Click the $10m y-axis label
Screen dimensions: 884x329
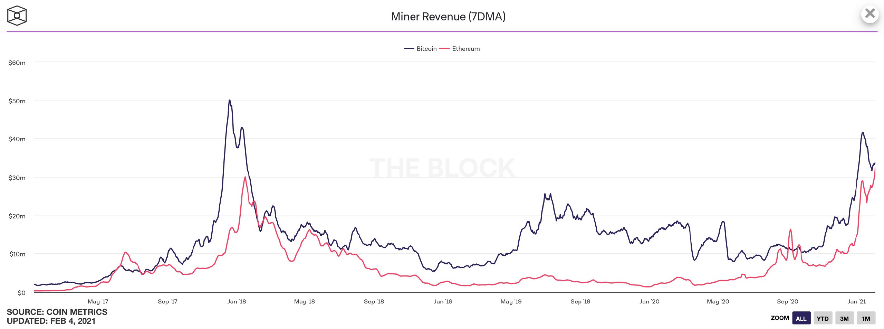point(17,254)
